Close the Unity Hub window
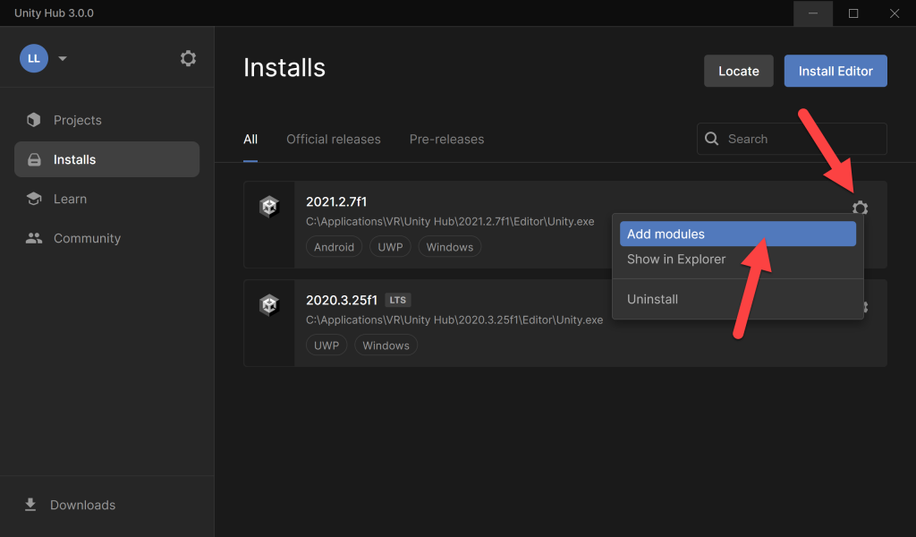The image size is (916, 537). tap(895, 13)
